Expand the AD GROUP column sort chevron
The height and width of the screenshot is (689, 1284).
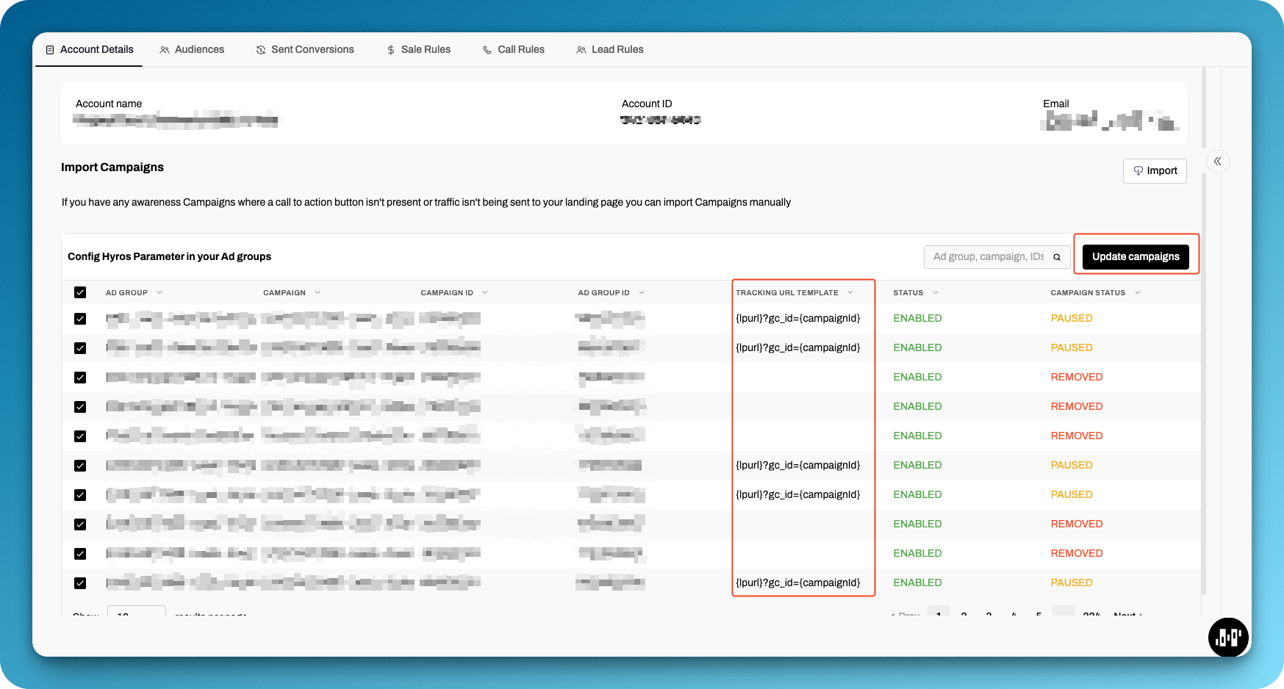159,292
